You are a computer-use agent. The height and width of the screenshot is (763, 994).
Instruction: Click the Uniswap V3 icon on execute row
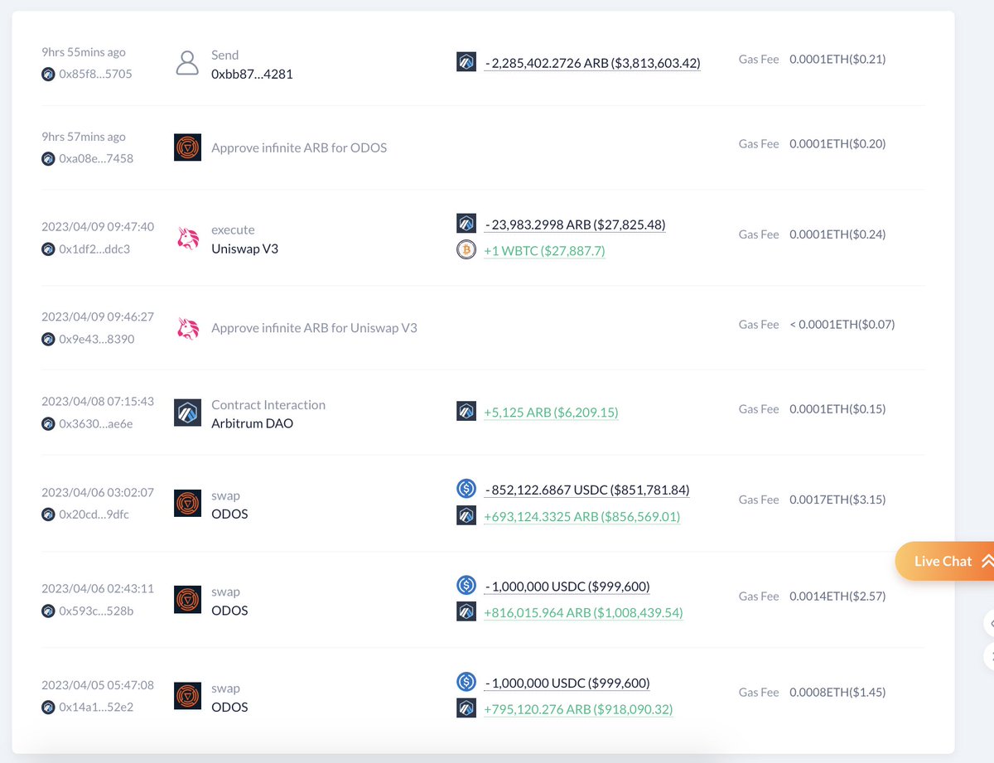(188, 237)
